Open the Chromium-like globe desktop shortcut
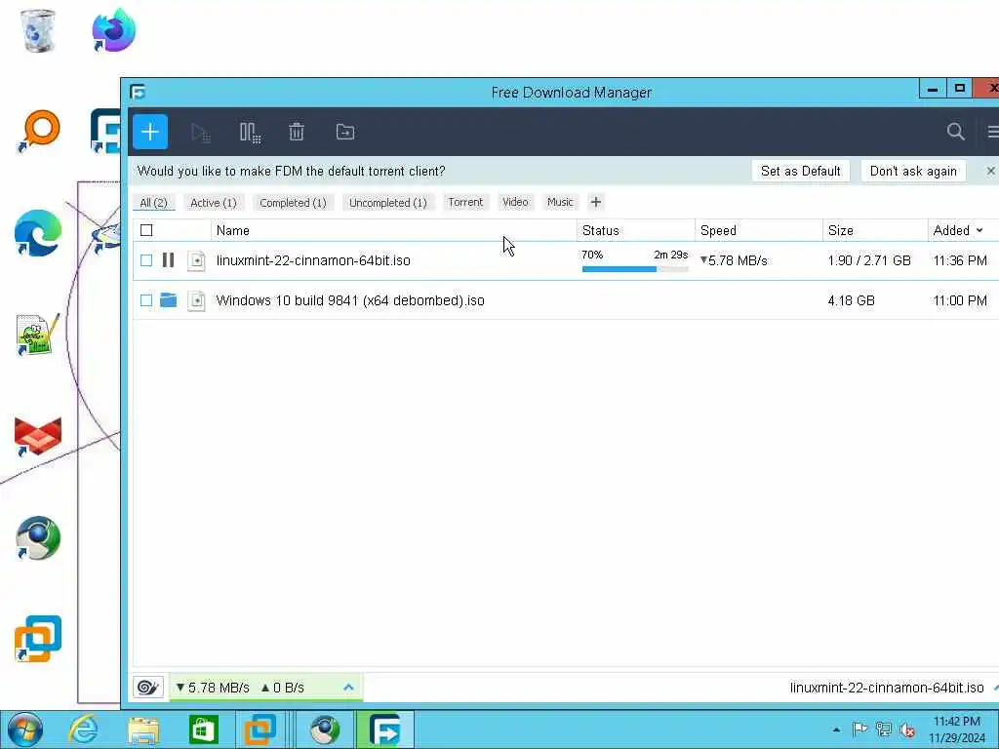The width and height of the screenshot is (999, 749). coord(38,537)
